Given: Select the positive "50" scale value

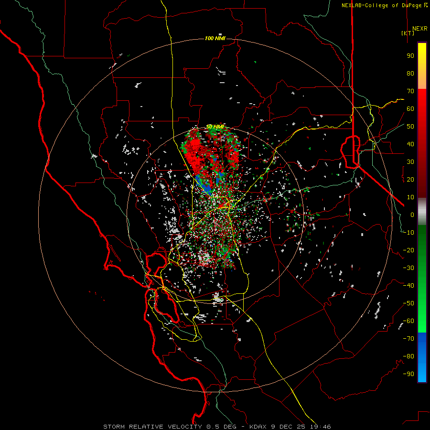Looking at the screenshot, I should tap(410, 127).
